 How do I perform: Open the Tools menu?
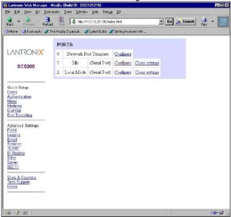(68, 12)
